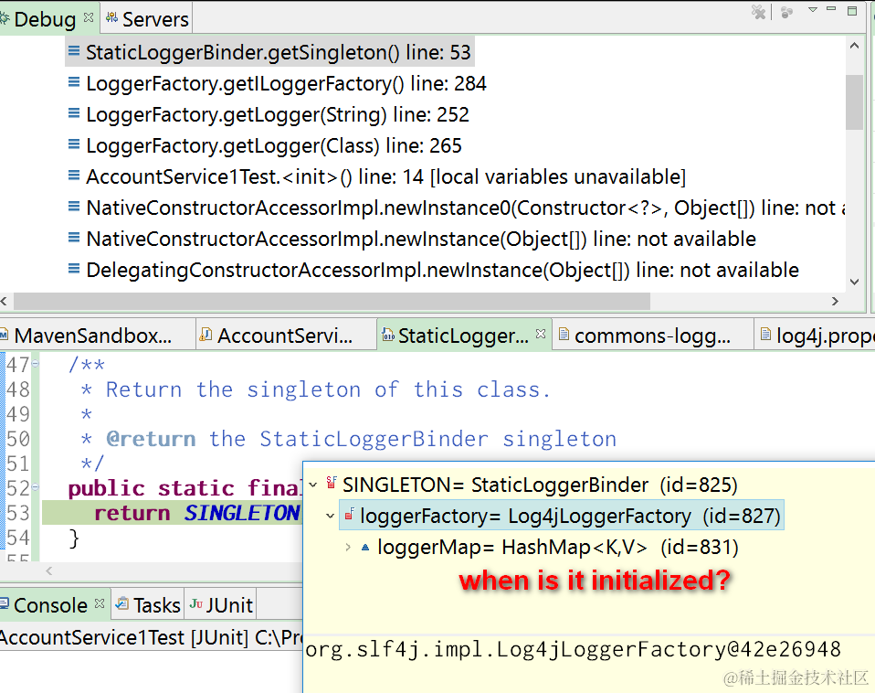Switch to the JUnit view tab

pos(221,605)
